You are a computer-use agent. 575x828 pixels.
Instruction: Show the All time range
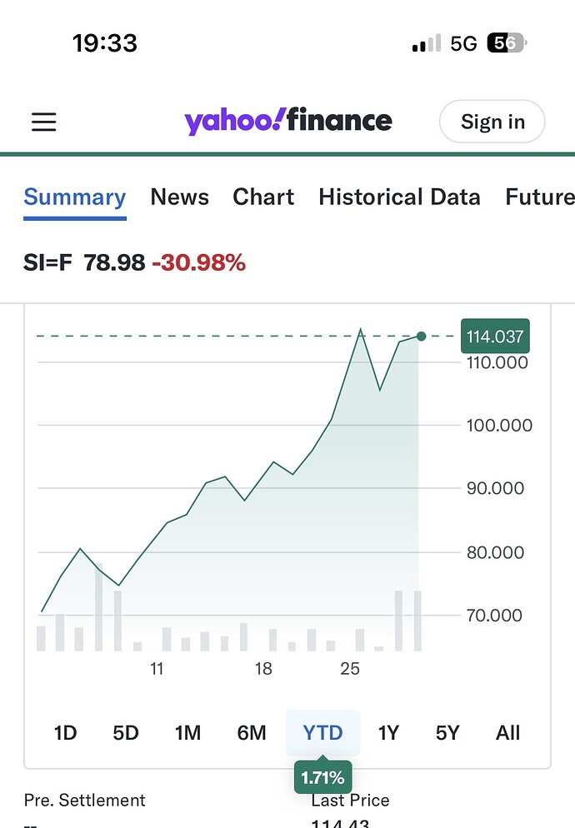coord(507,733)
